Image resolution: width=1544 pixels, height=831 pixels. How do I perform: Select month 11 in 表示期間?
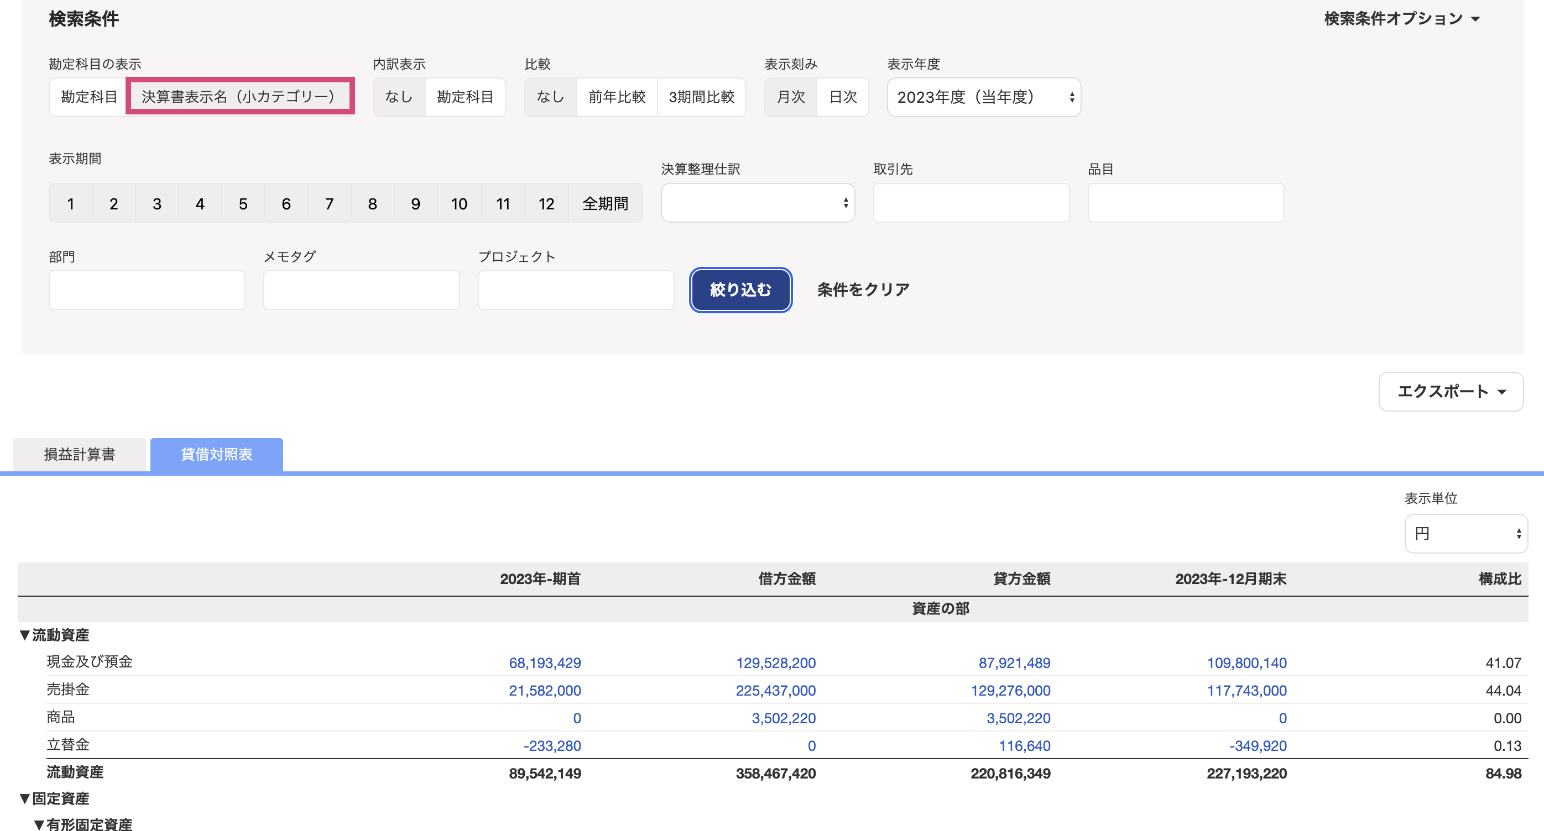(503, 203)
